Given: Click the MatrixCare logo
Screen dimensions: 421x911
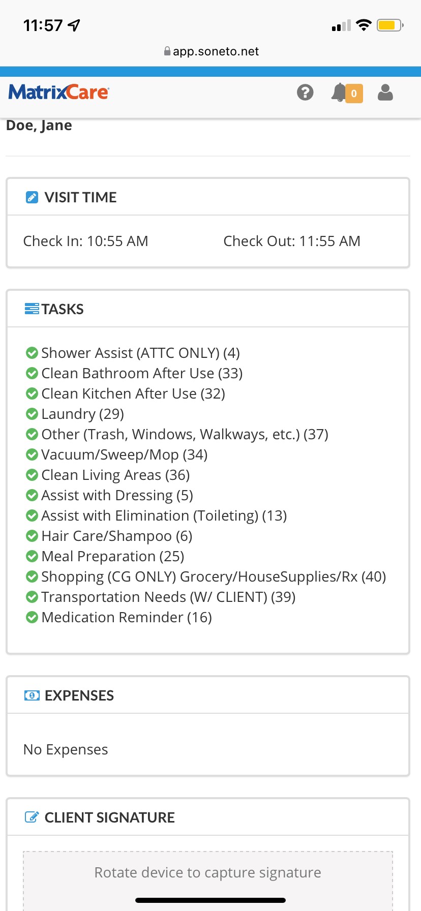Looking at the screenshot, I should point(58,92).
